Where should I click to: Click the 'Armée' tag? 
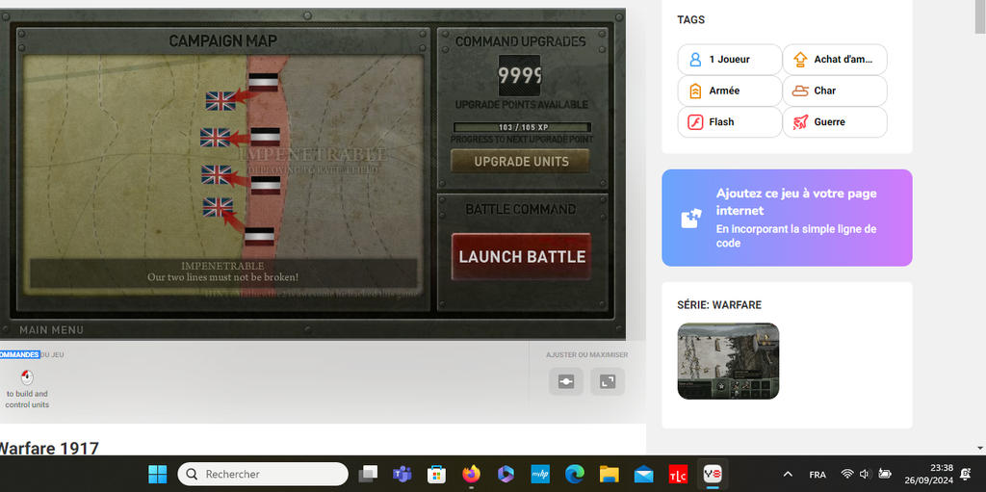point(729,91)
